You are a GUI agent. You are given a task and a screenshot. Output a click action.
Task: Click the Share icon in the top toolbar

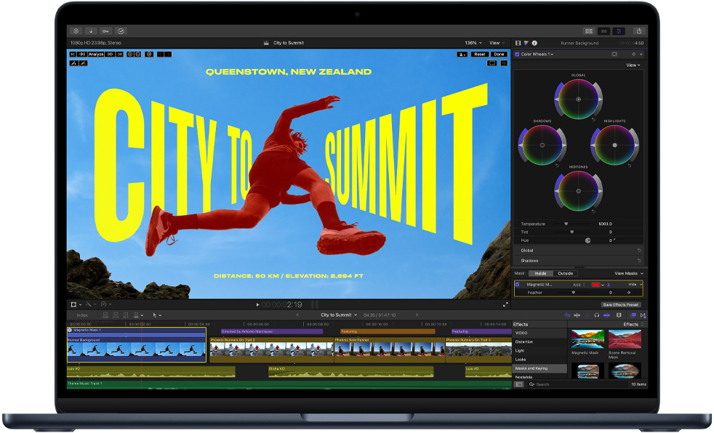638,31
